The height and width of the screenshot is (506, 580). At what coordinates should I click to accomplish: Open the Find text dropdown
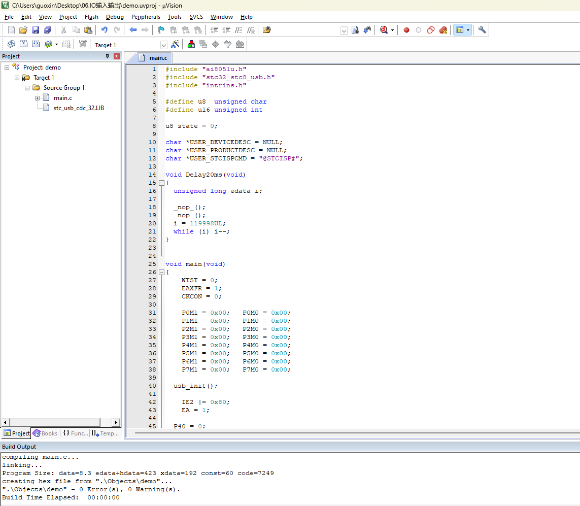pos(344,30)
